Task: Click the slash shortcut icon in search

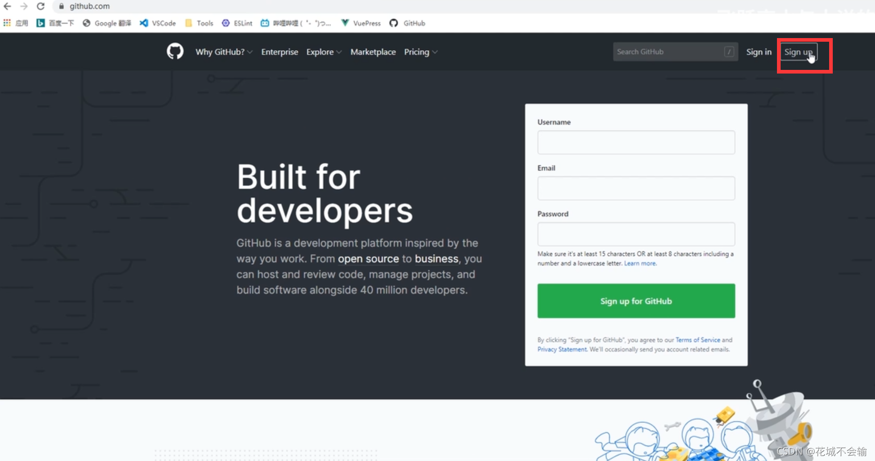Action: pos(729,52)
